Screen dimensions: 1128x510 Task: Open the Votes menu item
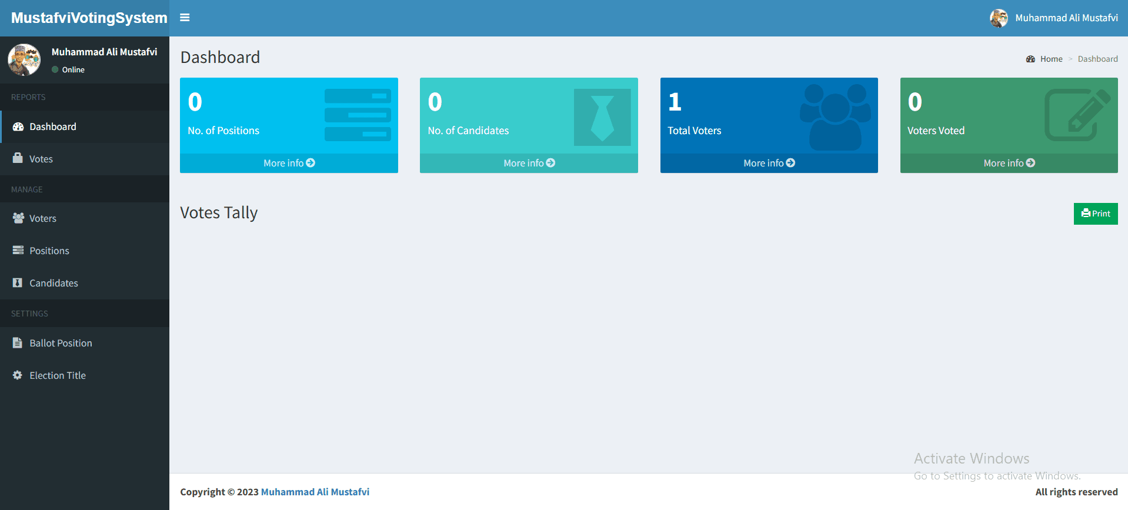(41, 159)
